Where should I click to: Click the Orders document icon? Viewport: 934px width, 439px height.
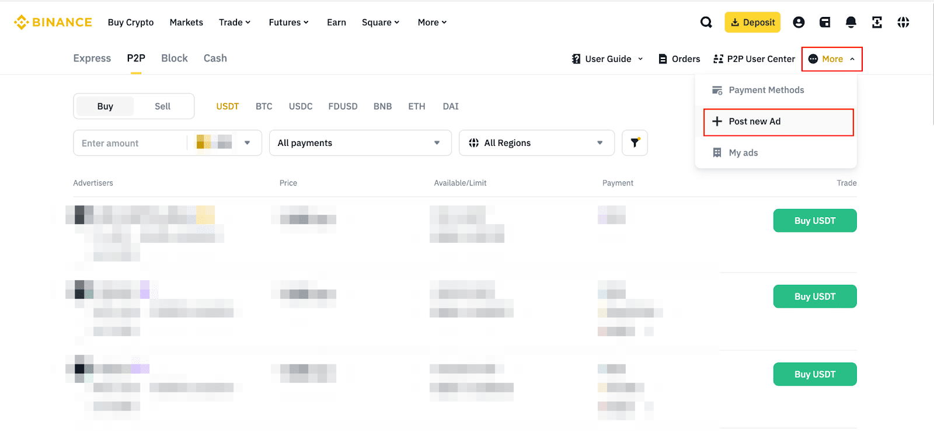tap(663, 59)
